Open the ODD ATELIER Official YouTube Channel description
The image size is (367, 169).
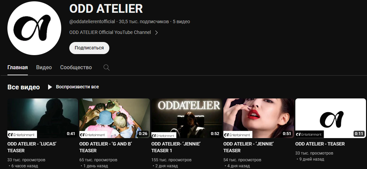pyautogui.click(x=110, y=33)
